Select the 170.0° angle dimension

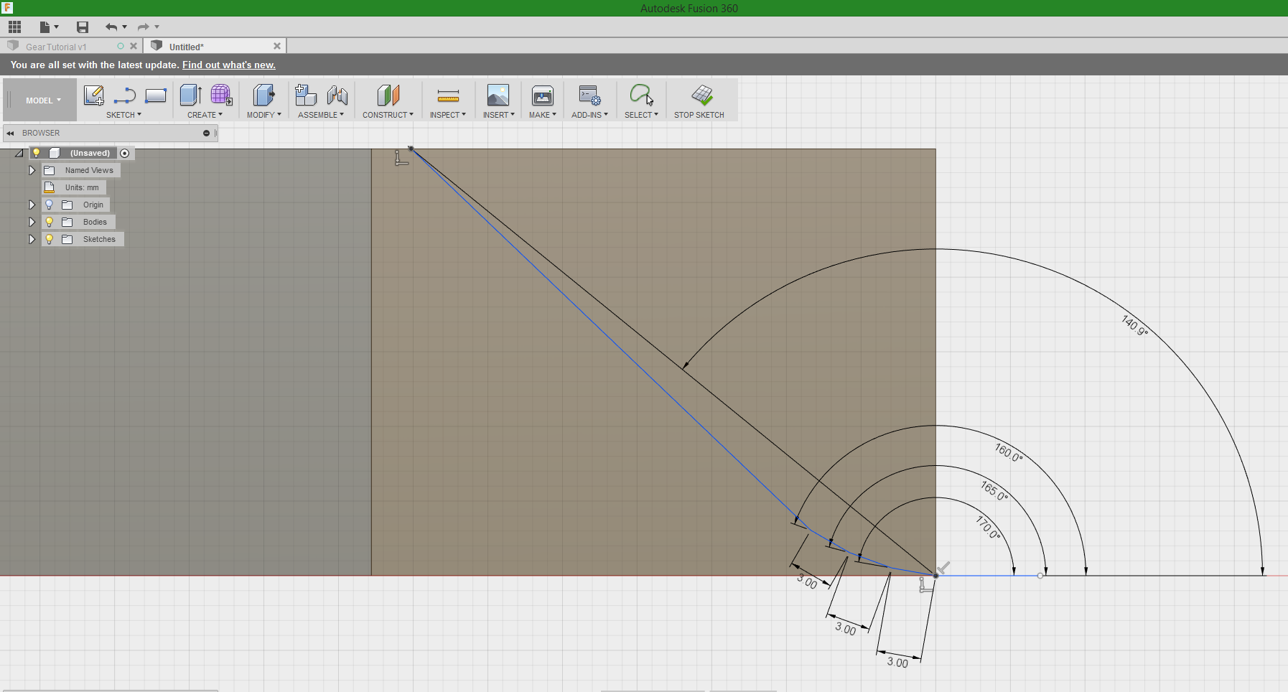tap(988, 527)
